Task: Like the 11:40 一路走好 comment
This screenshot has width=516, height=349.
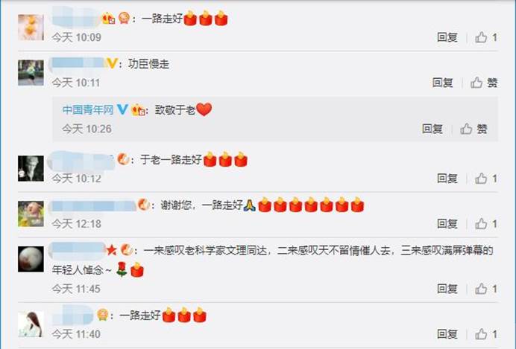Action: (481, 334)
